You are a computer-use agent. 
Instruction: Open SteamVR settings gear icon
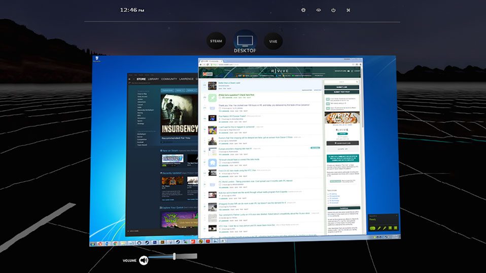click(x=303, y=10)
